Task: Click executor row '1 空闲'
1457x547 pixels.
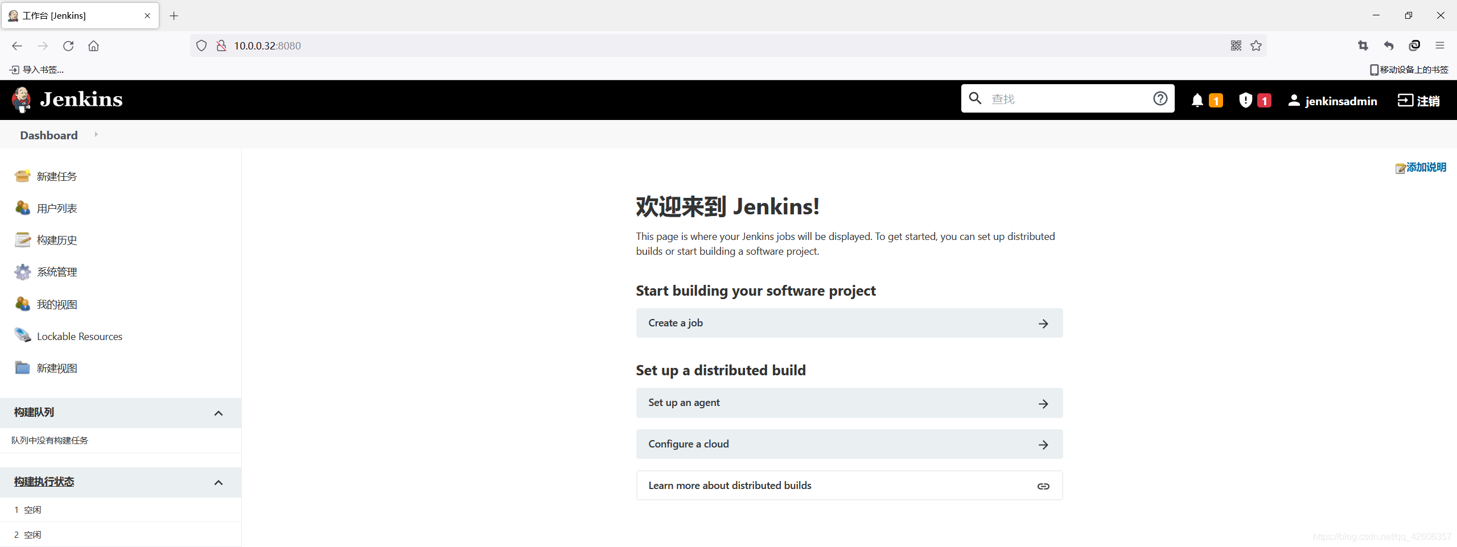Action: [x=121, y=510]
